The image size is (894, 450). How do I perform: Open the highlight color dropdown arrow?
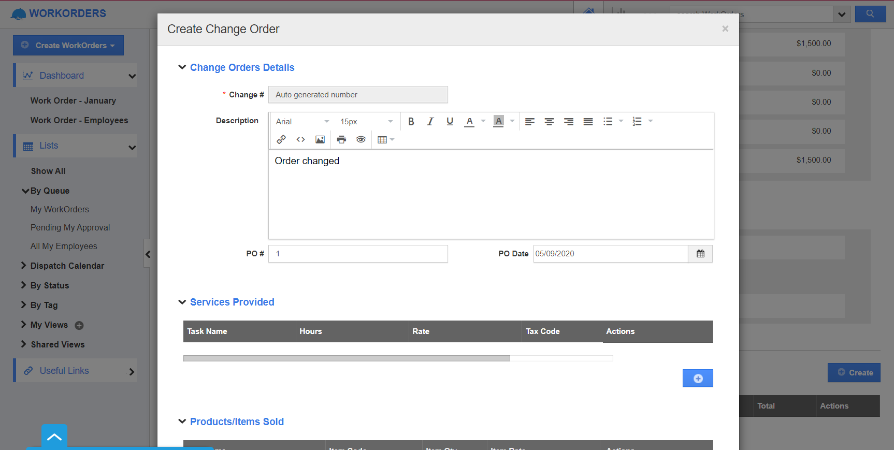pyautogui.click(x=512, y=121)
